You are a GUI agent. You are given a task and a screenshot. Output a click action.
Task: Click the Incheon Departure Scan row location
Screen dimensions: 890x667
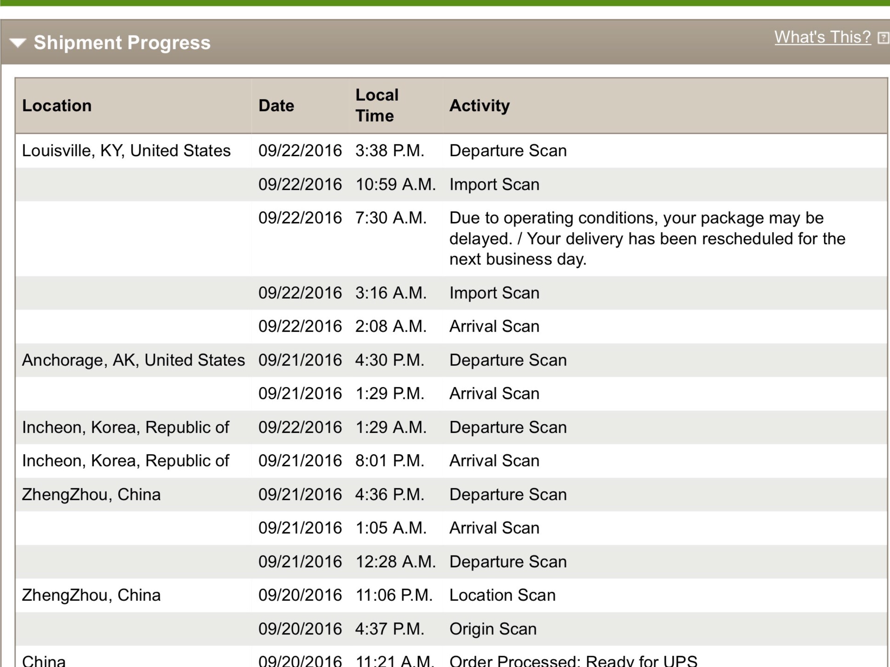pos(125,427)
